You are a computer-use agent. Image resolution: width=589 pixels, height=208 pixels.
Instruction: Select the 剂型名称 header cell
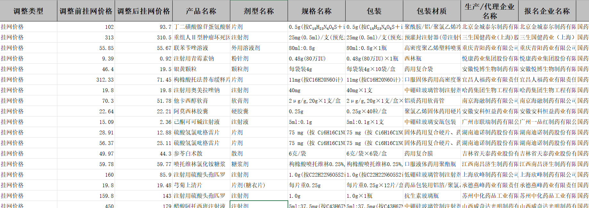click(x=259, y=11)
